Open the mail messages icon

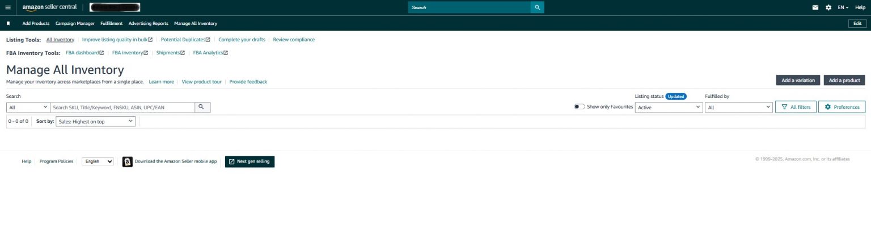[x=815, y=7]
